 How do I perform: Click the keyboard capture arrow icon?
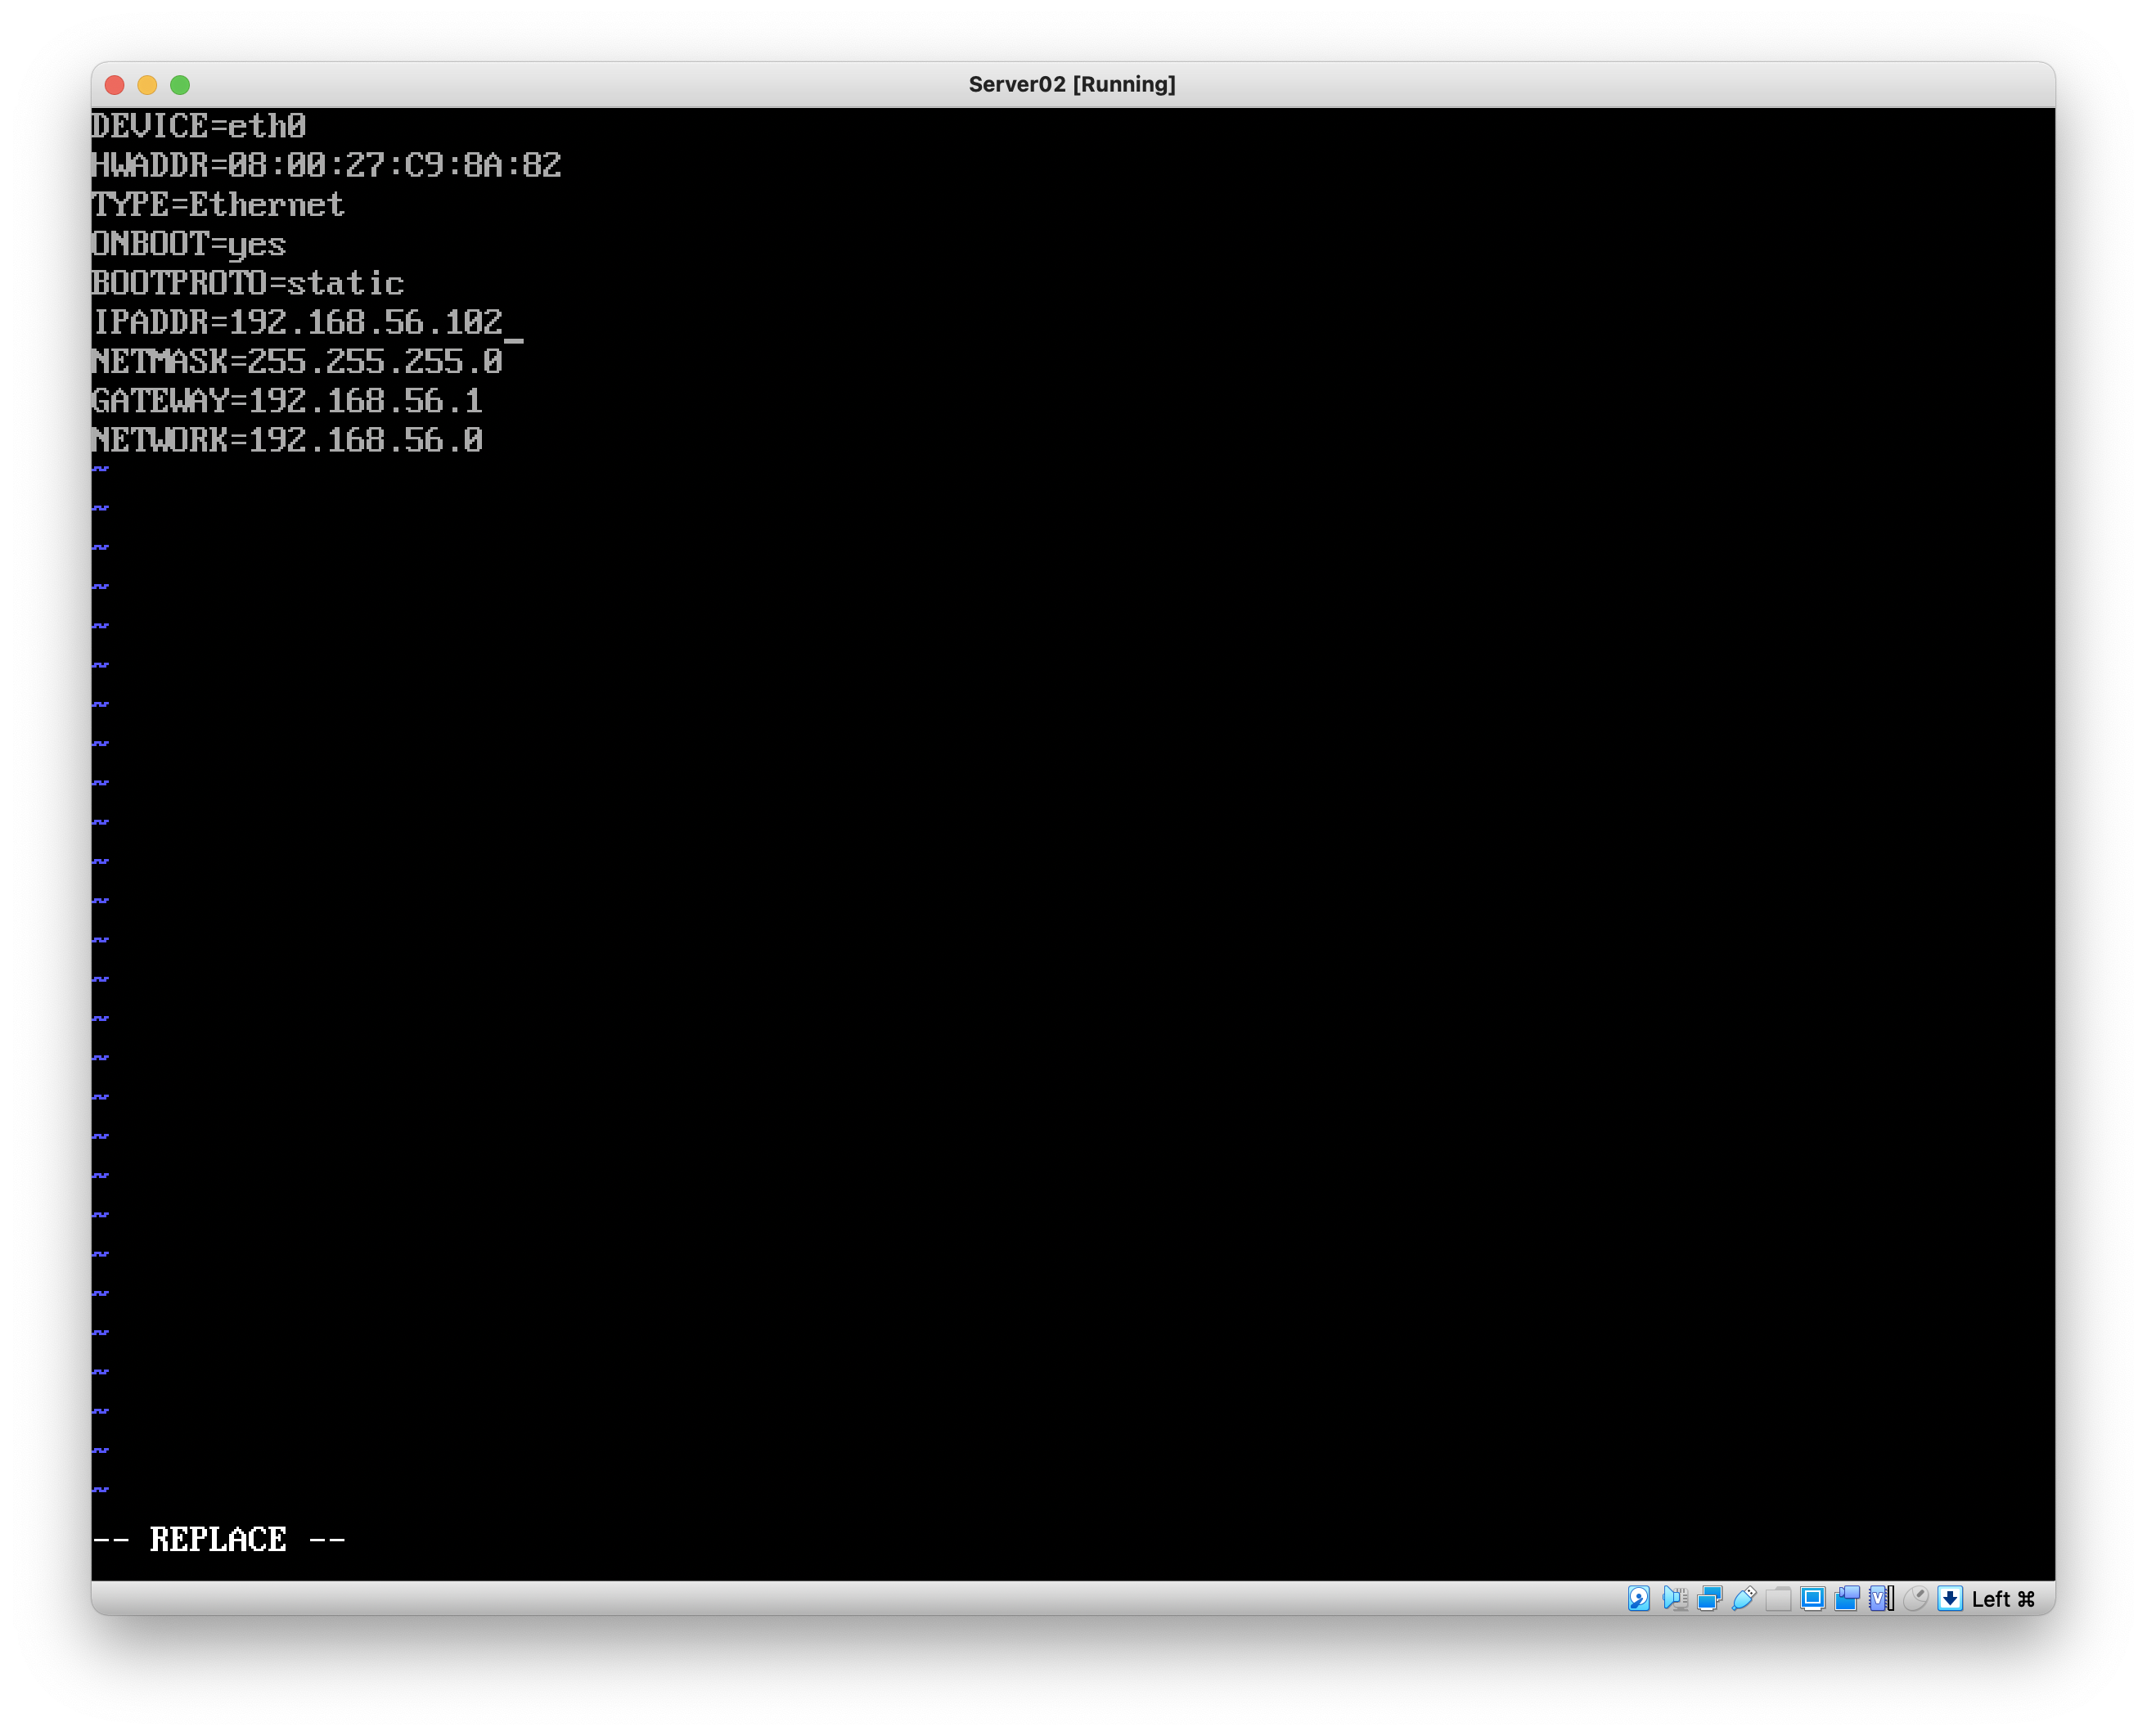pyautogui.click(x=1950, y=1598)
